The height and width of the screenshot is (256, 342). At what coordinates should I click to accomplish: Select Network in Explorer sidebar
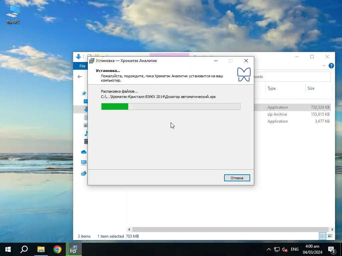[84, 173]
